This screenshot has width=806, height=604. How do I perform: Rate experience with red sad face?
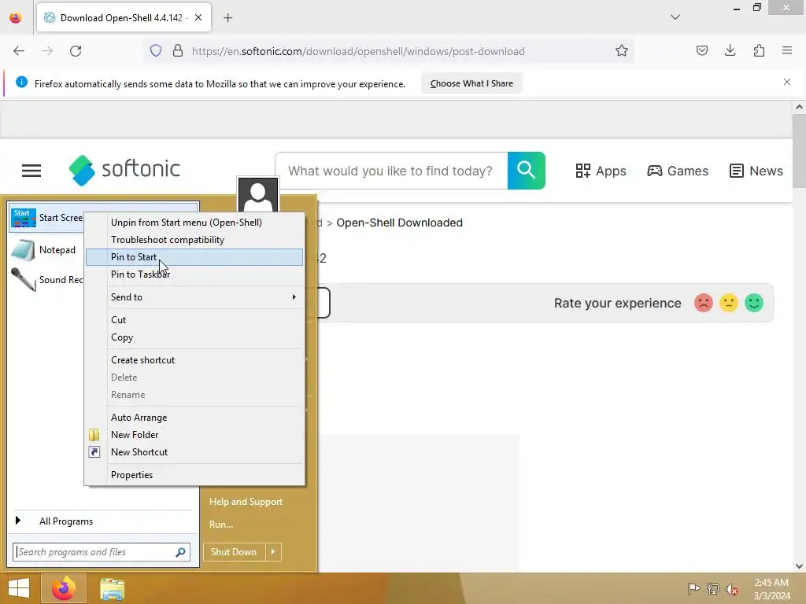pos(703,303)
